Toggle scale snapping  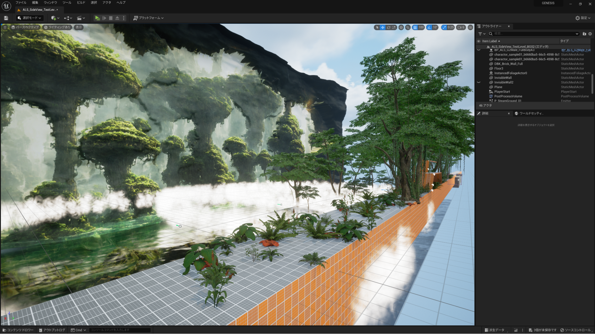click(444, 27)
